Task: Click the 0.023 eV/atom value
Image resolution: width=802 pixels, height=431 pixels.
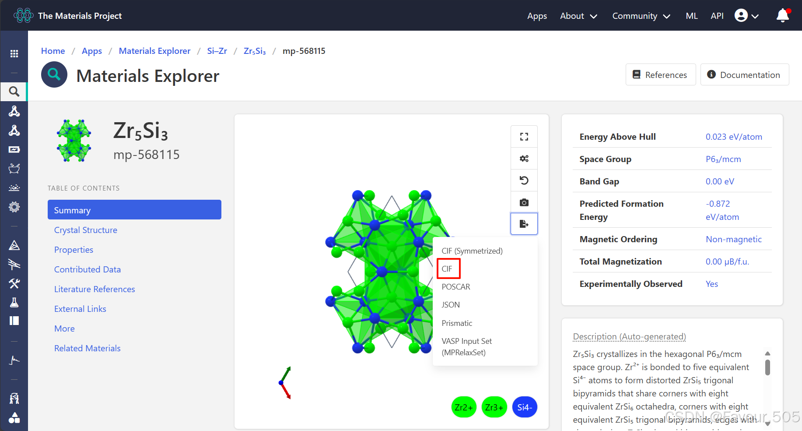Action: 734,137
